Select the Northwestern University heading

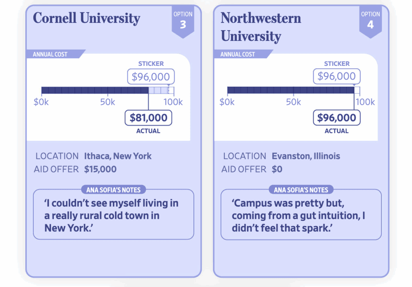[x=261, y=27]
